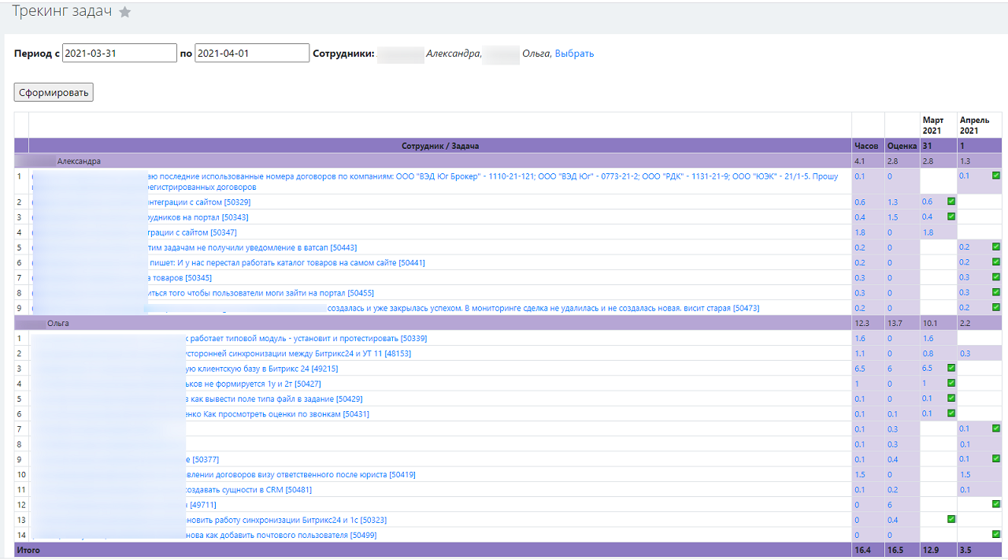Click green checkmark in task 50329 row
This screenshot has width=1008, height=560.
(x=951, y=202)
